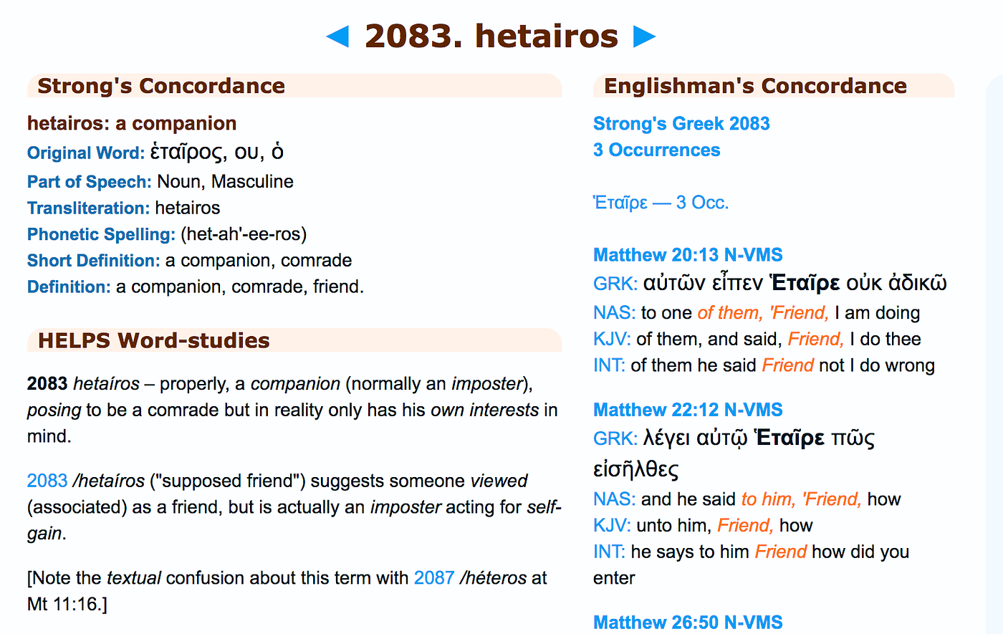The width and height of the screenshot is (1003, 634).
Task: Select the Ἑταῖρε — 3 Occ. link
Action: 661,203
